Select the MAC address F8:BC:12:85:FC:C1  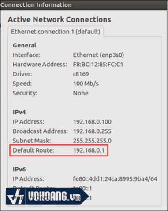[98, 65]
